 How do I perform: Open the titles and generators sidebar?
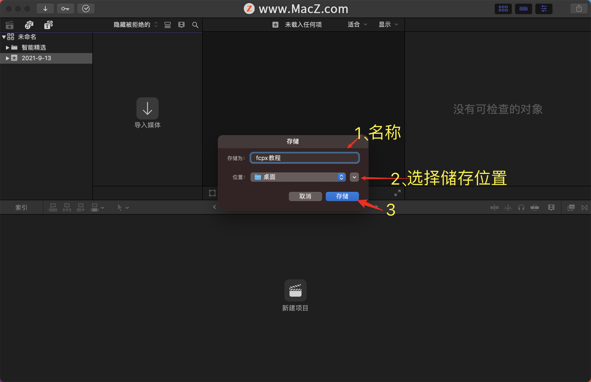48,25
